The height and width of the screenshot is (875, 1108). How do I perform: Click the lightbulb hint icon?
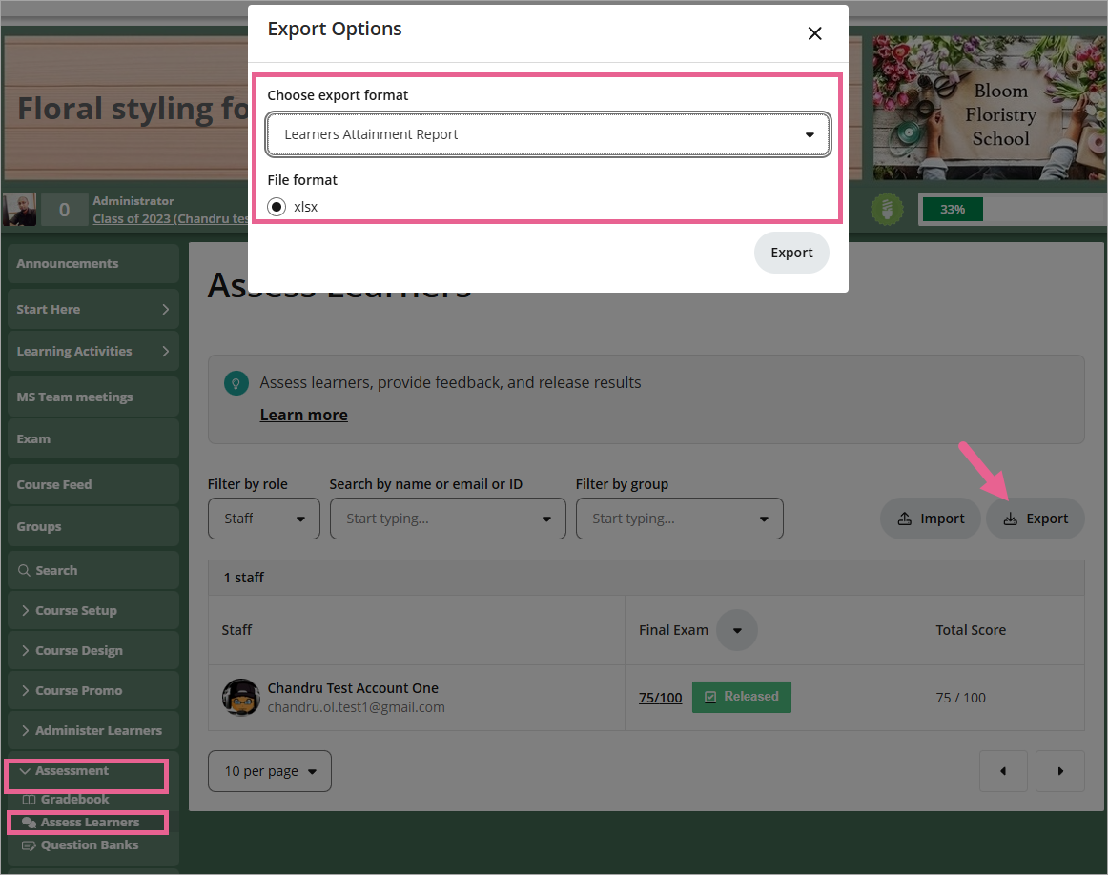pyautogui.click(x=235, y=383)
